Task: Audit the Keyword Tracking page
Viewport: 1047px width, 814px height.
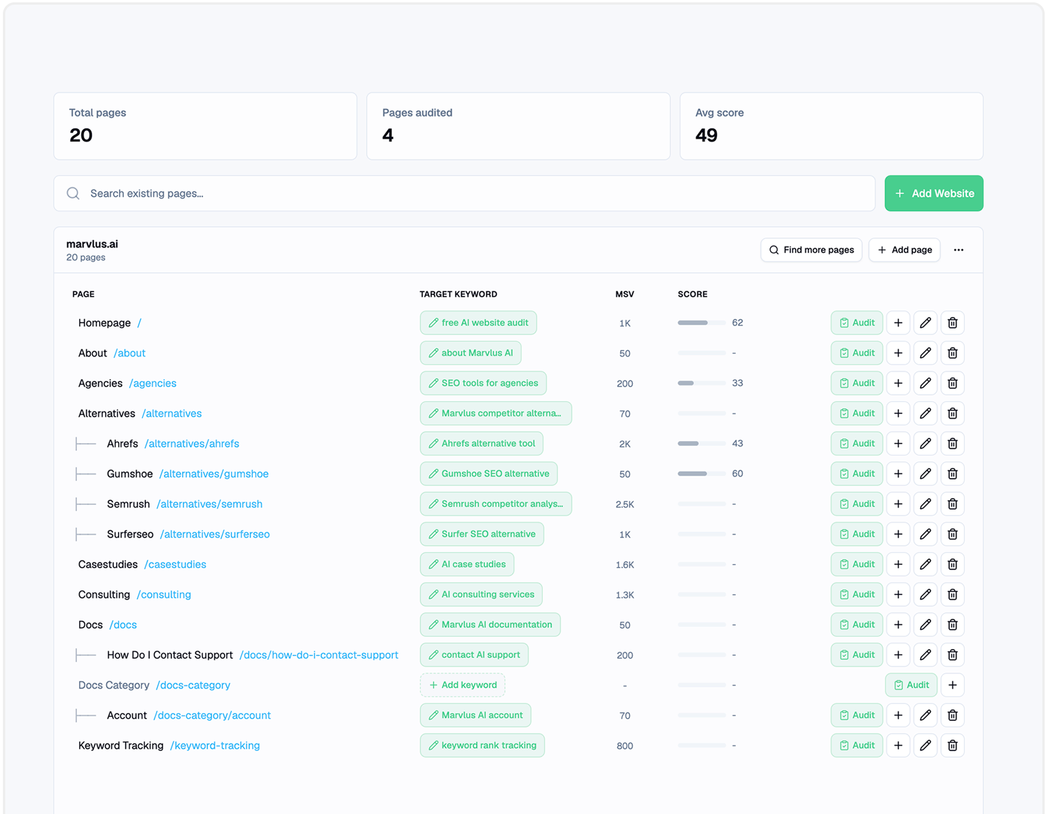Action: (x=857, y=745)
